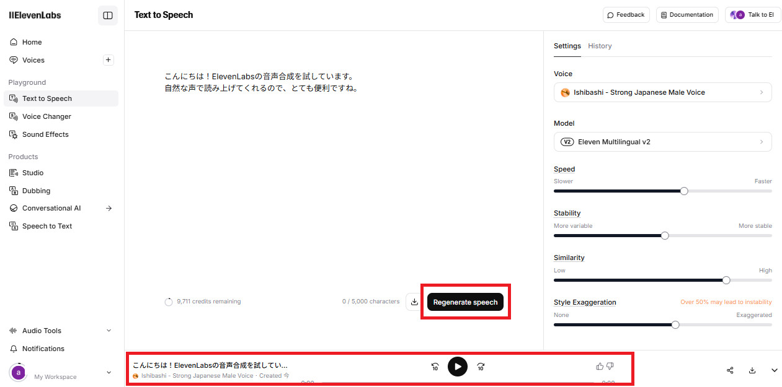Download audio from the player bar
Viewport: 782px width, 387px height.
point(752,370)
